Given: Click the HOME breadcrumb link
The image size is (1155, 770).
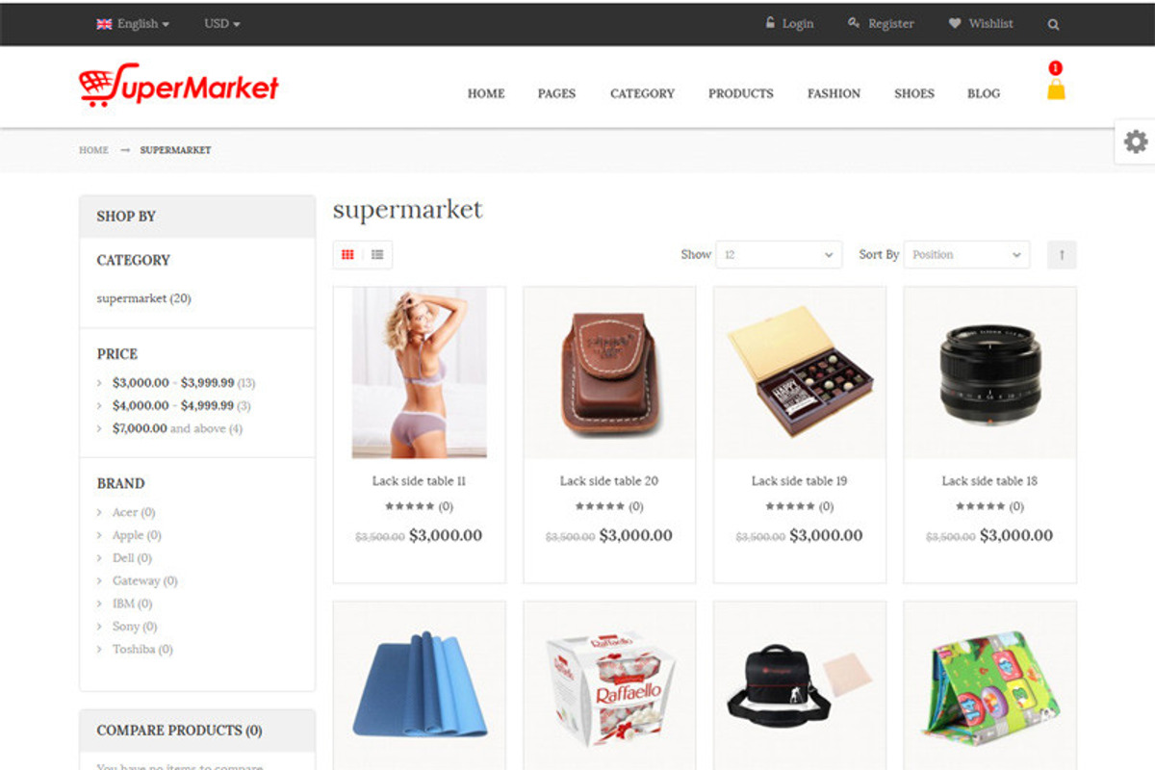Looking at the screenshot, I should (x=93, y=150).
